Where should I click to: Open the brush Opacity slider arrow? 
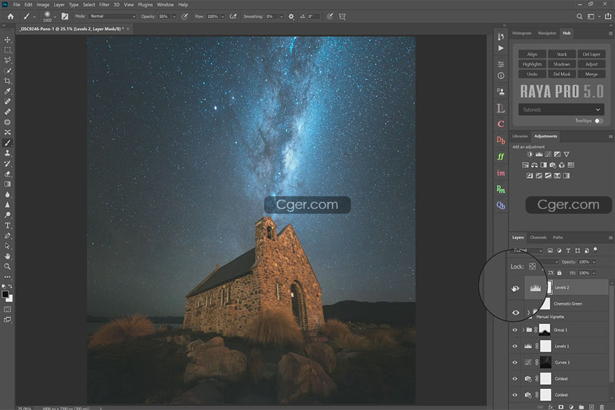174,17
